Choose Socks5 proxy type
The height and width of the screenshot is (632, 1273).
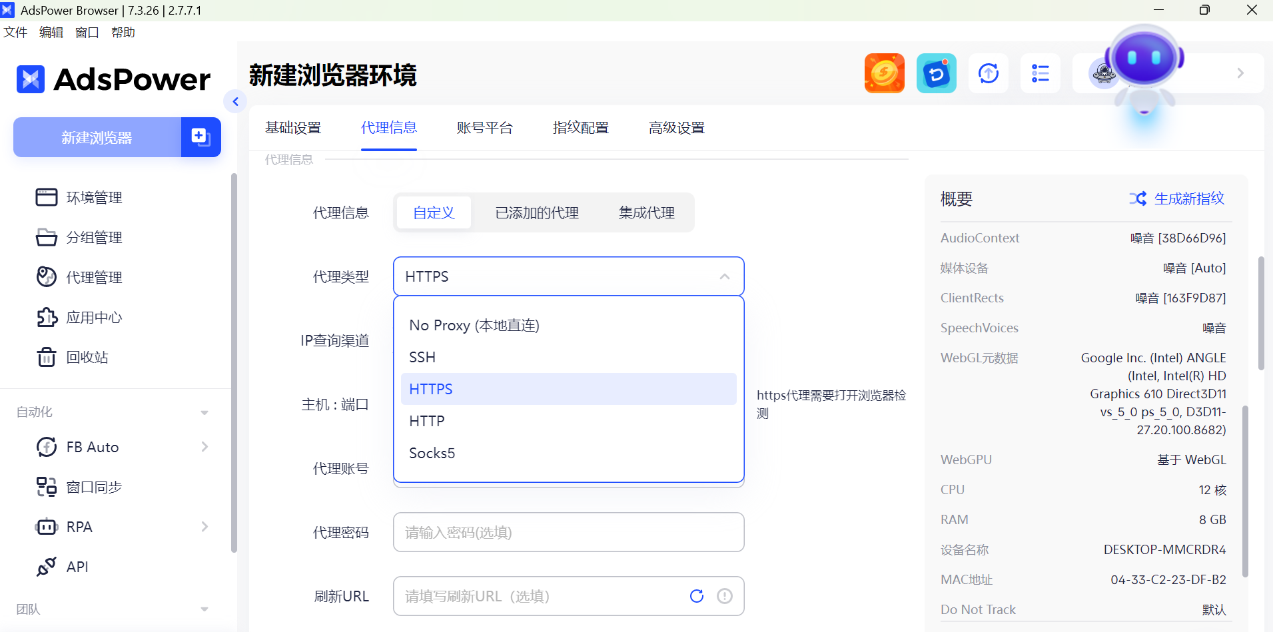[x=568, y=453]
